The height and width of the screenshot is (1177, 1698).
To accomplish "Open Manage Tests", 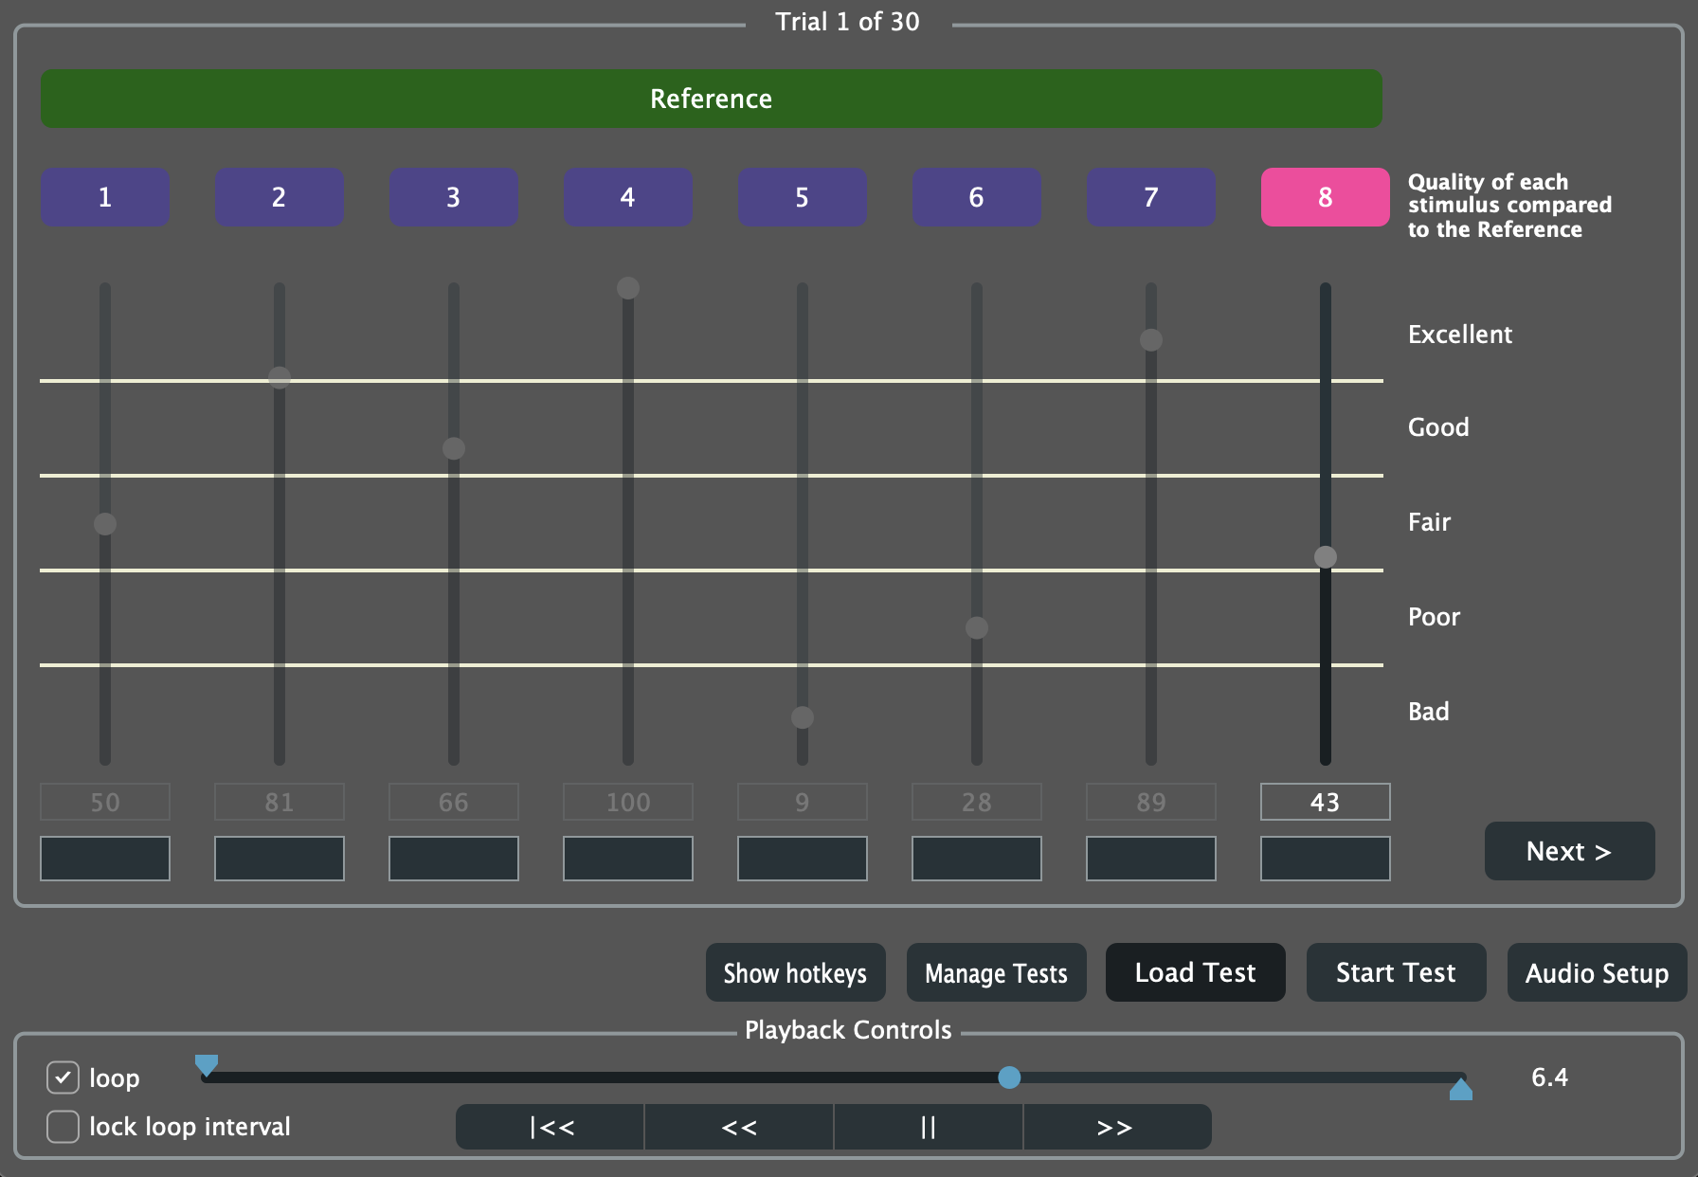I will click(x=996, y=972).
